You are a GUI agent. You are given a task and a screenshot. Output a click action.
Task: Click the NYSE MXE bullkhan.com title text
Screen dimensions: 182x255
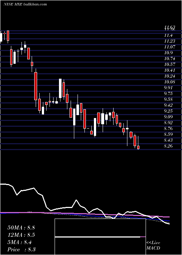point(25,4)
